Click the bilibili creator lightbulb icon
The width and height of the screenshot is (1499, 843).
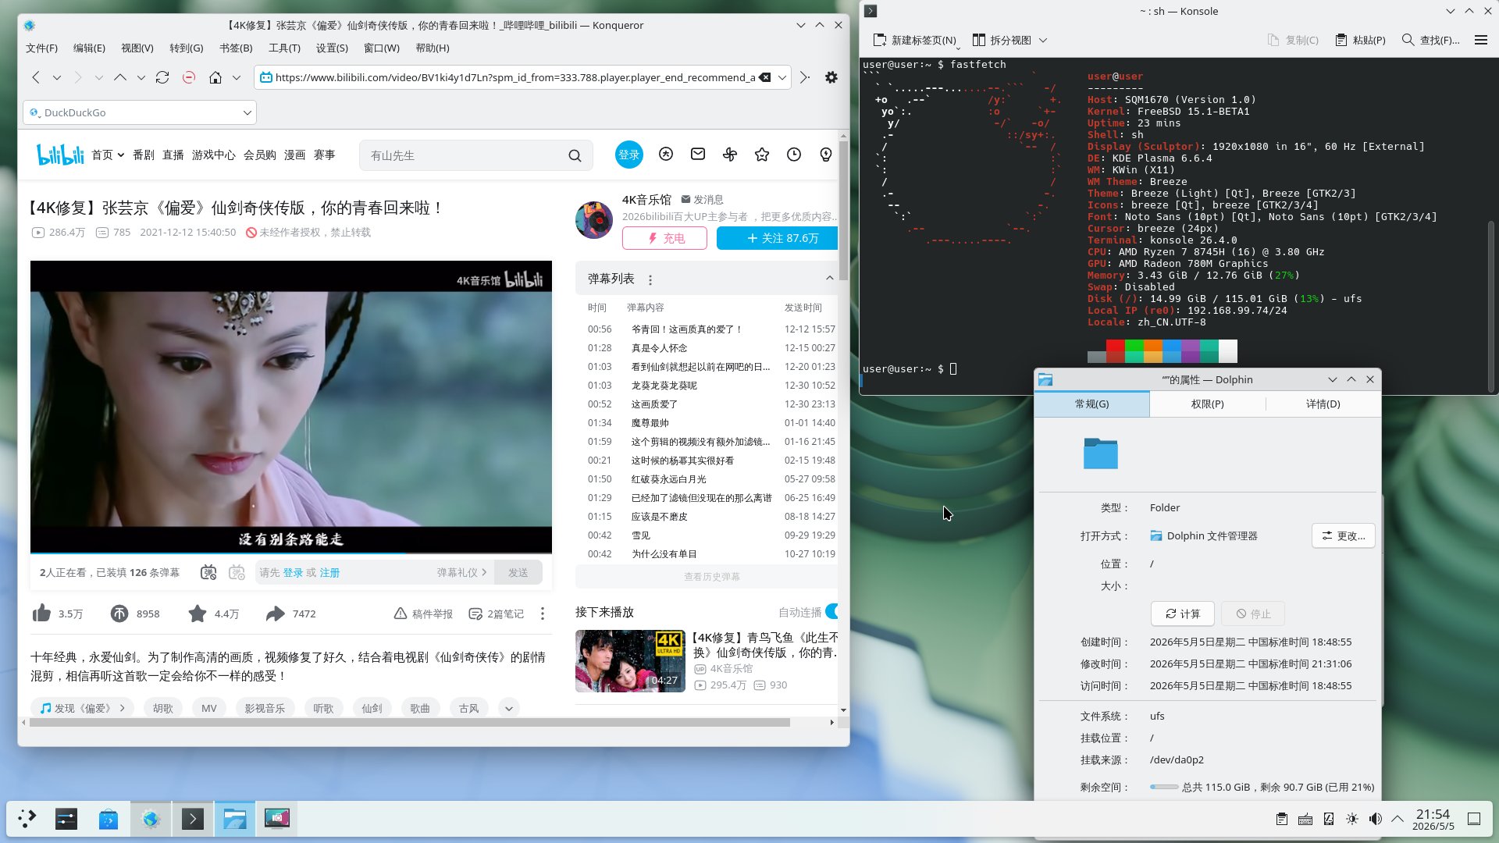tap(826, 155)
